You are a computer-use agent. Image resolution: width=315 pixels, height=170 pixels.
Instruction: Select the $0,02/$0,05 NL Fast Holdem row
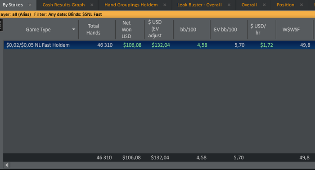(159, 45)
